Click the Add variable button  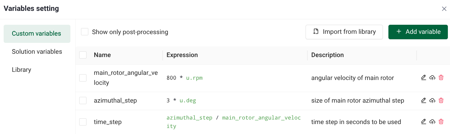pos(418,32)
